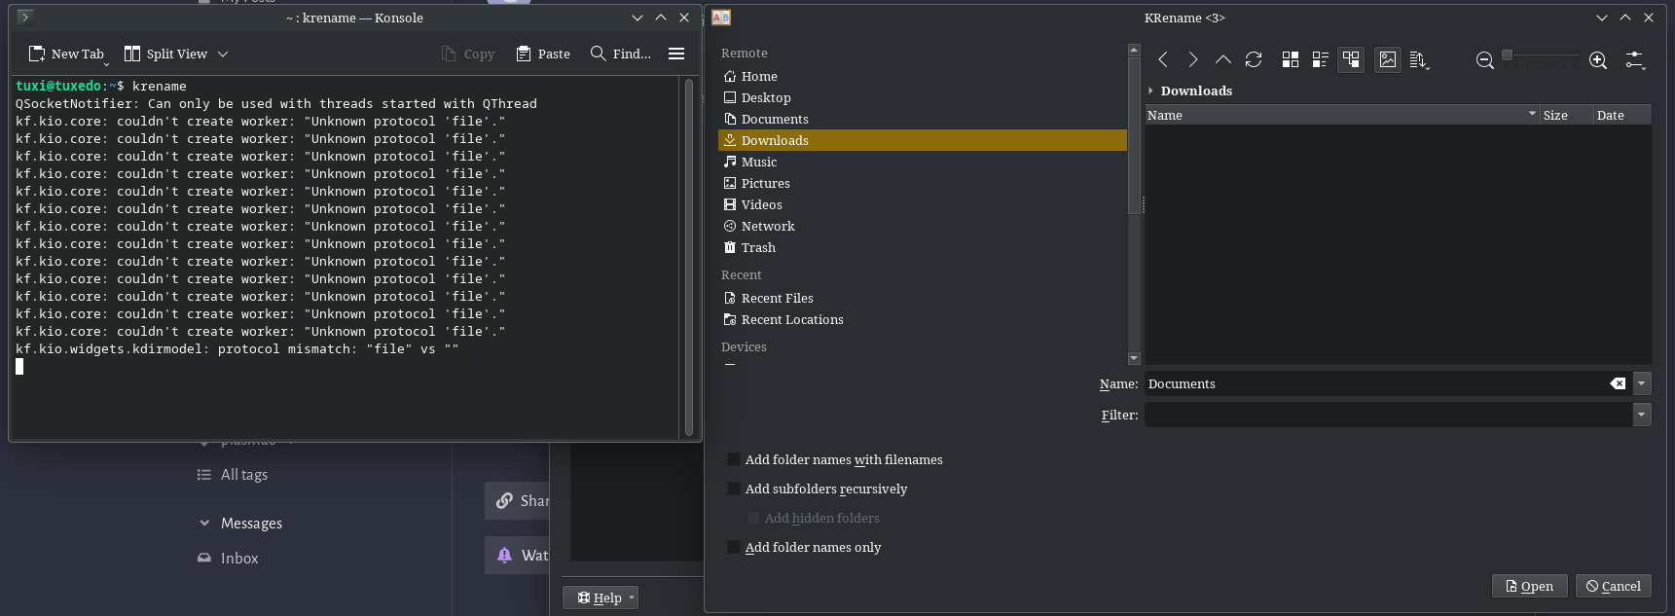This screenshot has height=616, width=1675.
Task: Reload the current folder listing
Action: (1254, 60)
